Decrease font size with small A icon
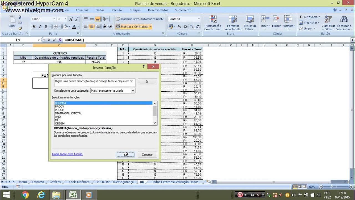 click(x=77, y=19)
